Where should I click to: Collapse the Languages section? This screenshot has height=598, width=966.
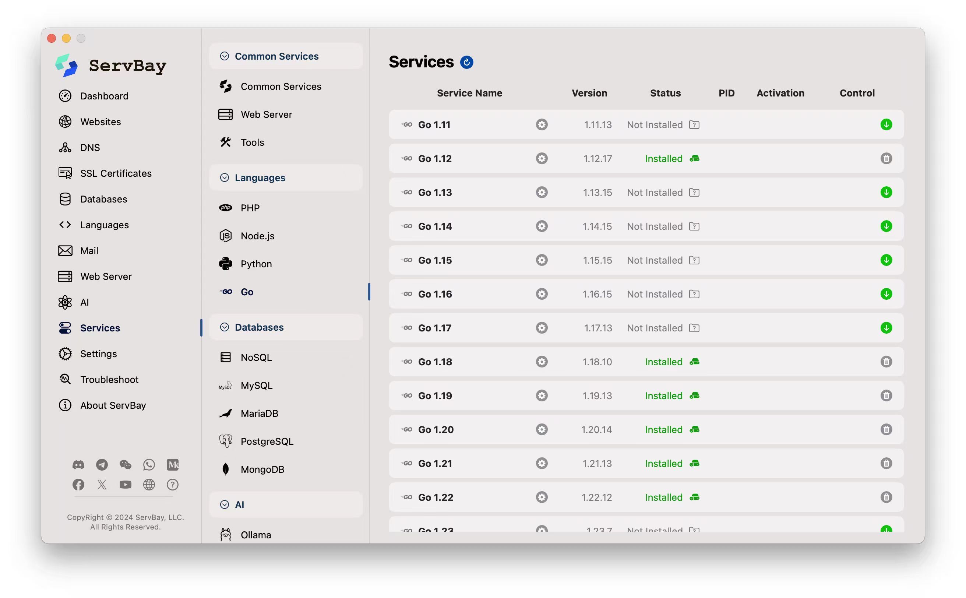(x=224, y=177)
